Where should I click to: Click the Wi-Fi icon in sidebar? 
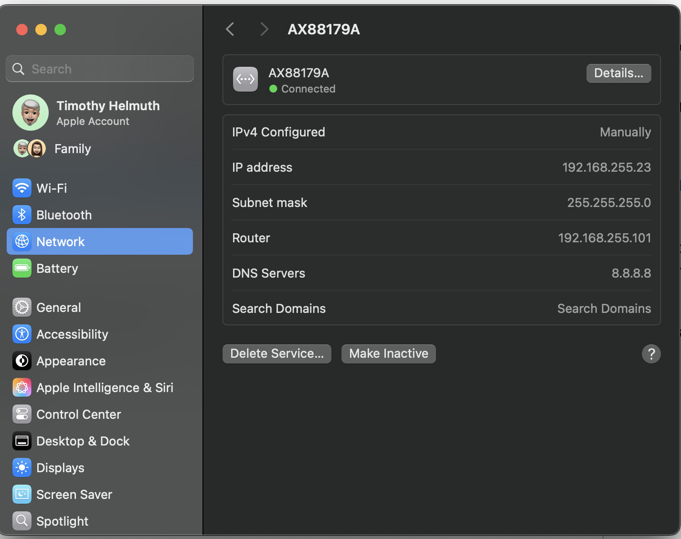click(22, 188)
